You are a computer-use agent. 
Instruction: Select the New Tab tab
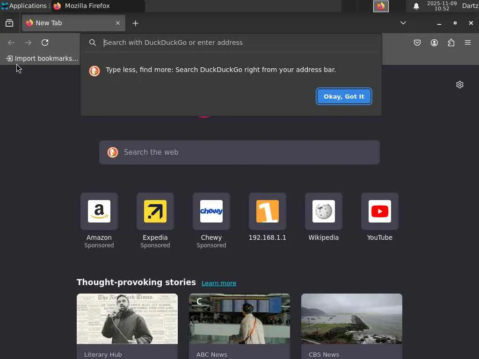(73, 23)
